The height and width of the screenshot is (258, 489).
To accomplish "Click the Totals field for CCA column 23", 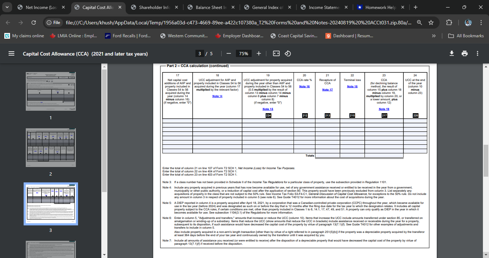I will [x=384, y=156].
